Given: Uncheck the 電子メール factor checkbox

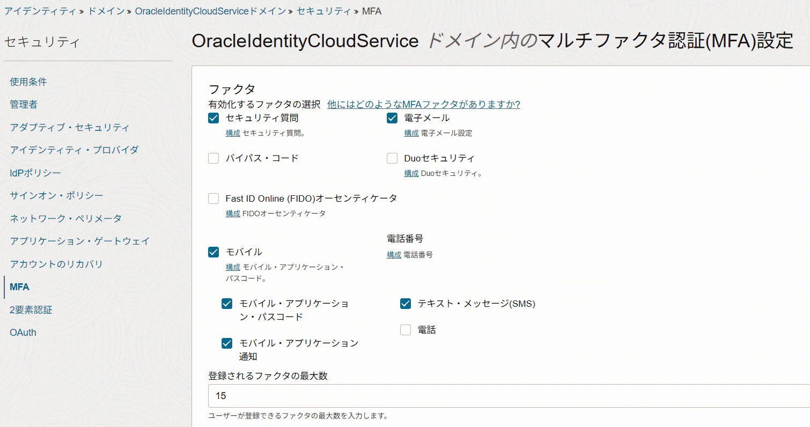Looking at the screenshot, I should coord(392,118).
